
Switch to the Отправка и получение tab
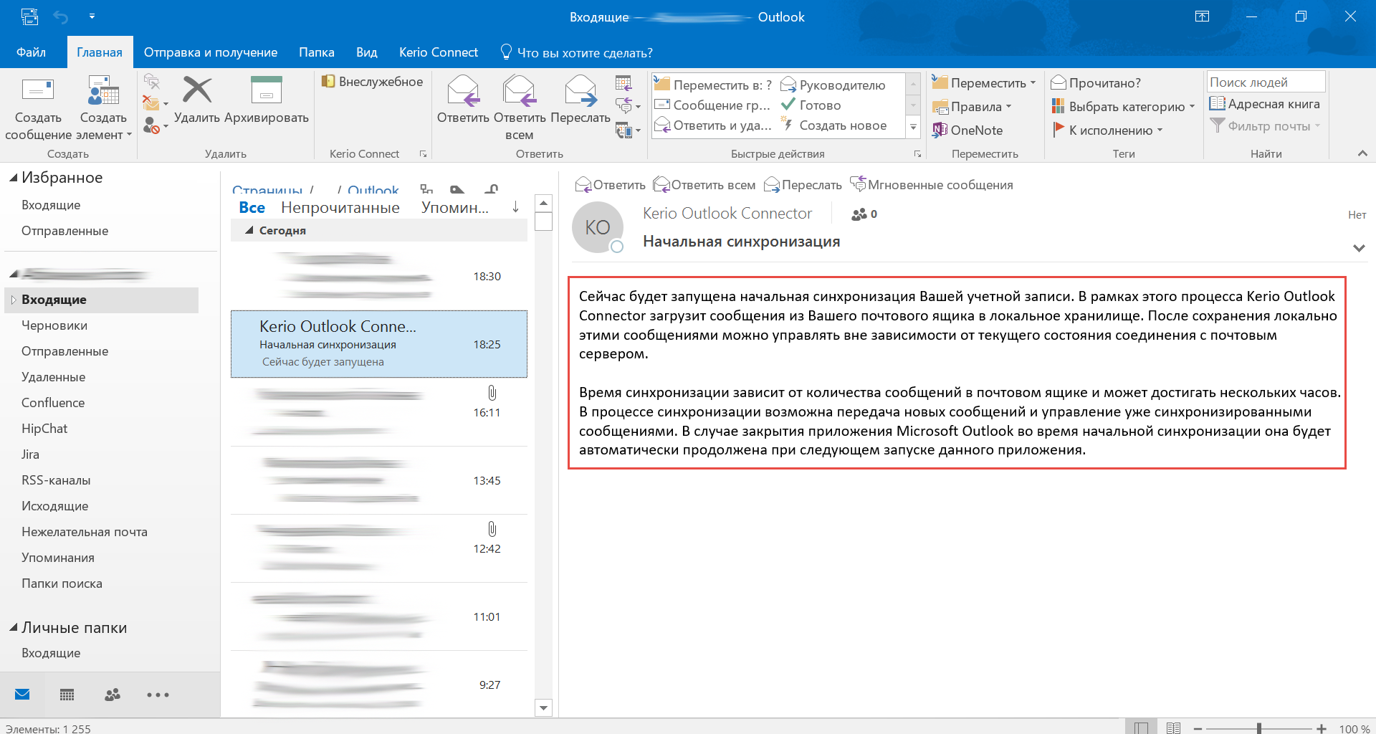point(211,52)
